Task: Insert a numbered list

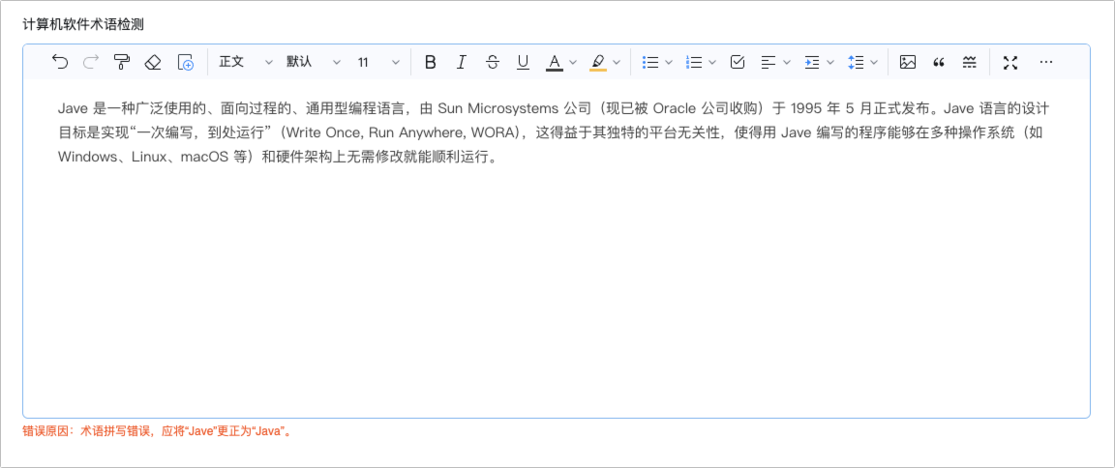Action: (x=694, y=62)
